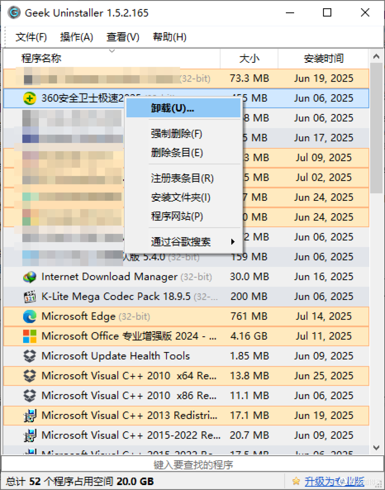
Task: Click the Jul 09, 2025 install date
Action: click(x=324, y=158)
